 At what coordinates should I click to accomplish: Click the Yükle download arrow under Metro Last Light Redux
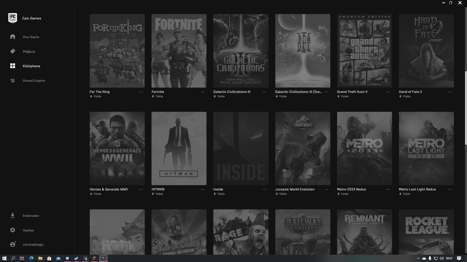point(400,194)
